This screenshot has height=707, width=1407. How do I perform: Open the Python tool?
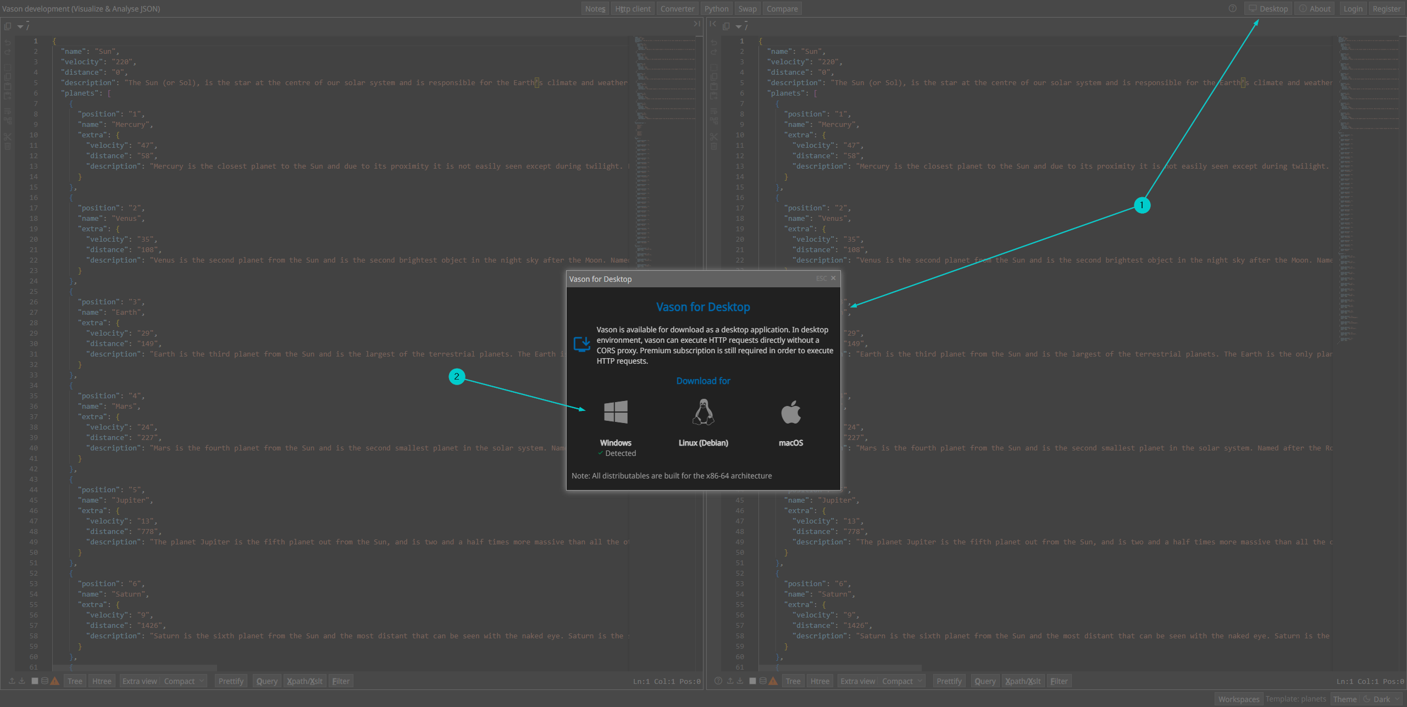pos(717,9)
